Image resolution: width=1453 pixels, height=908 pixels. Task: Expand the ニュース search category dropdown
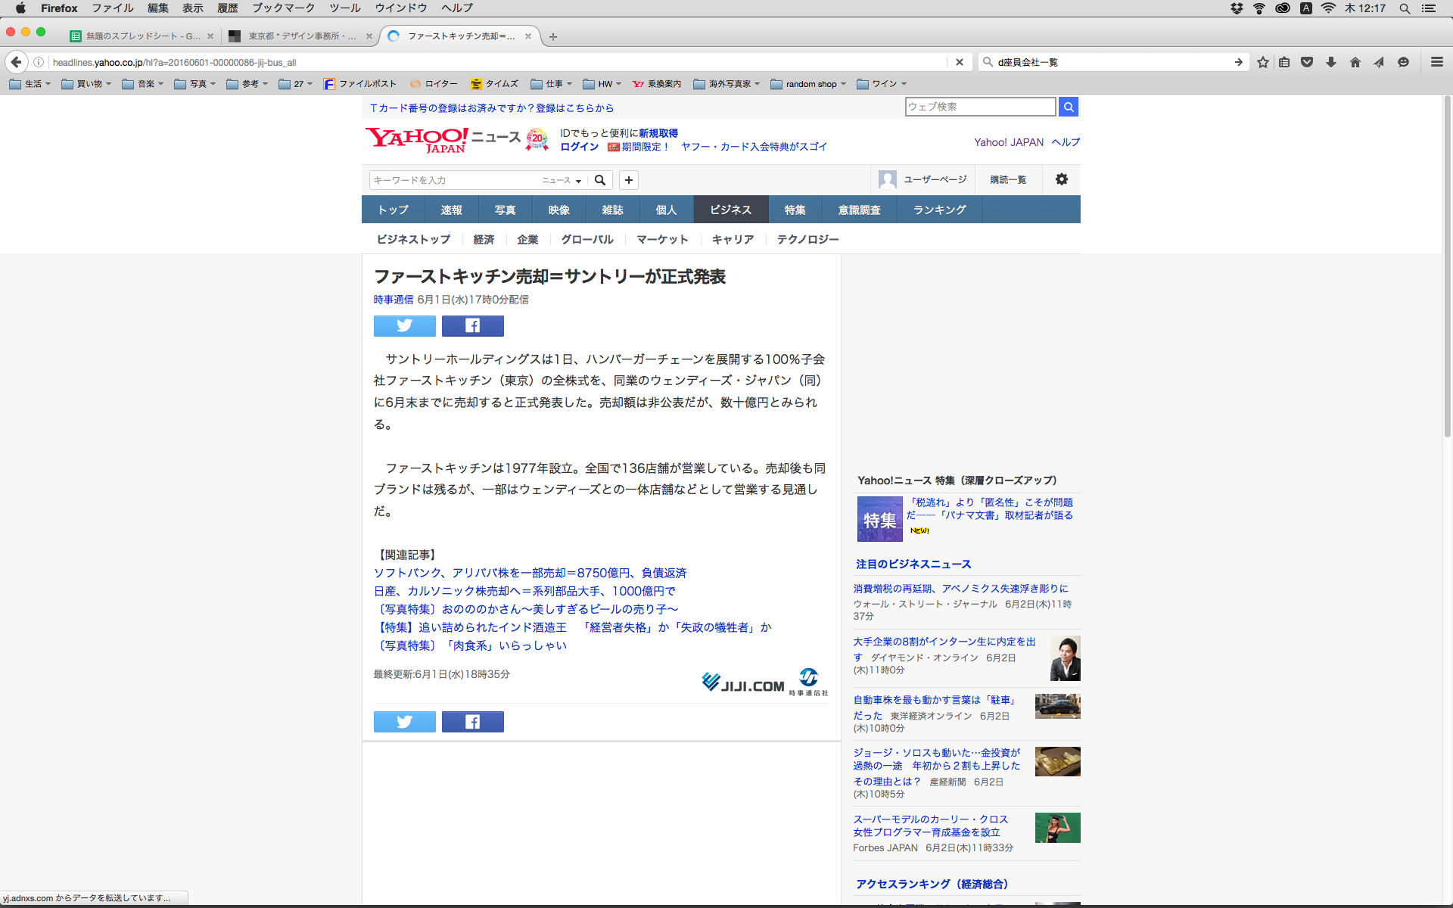[562, 180]
